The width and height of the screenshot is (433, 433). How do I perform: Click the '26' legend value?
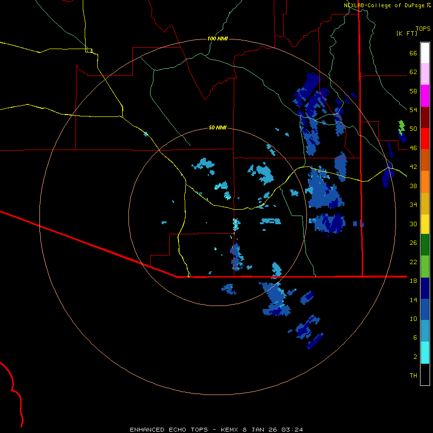click(413, 243)
